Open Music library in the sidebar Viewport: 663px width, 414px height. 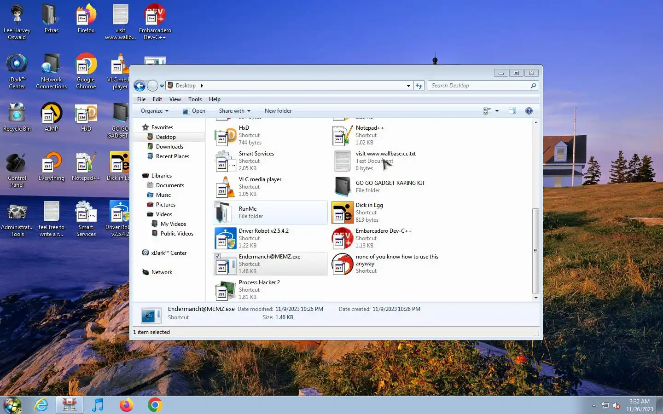(x=163, y=195)
